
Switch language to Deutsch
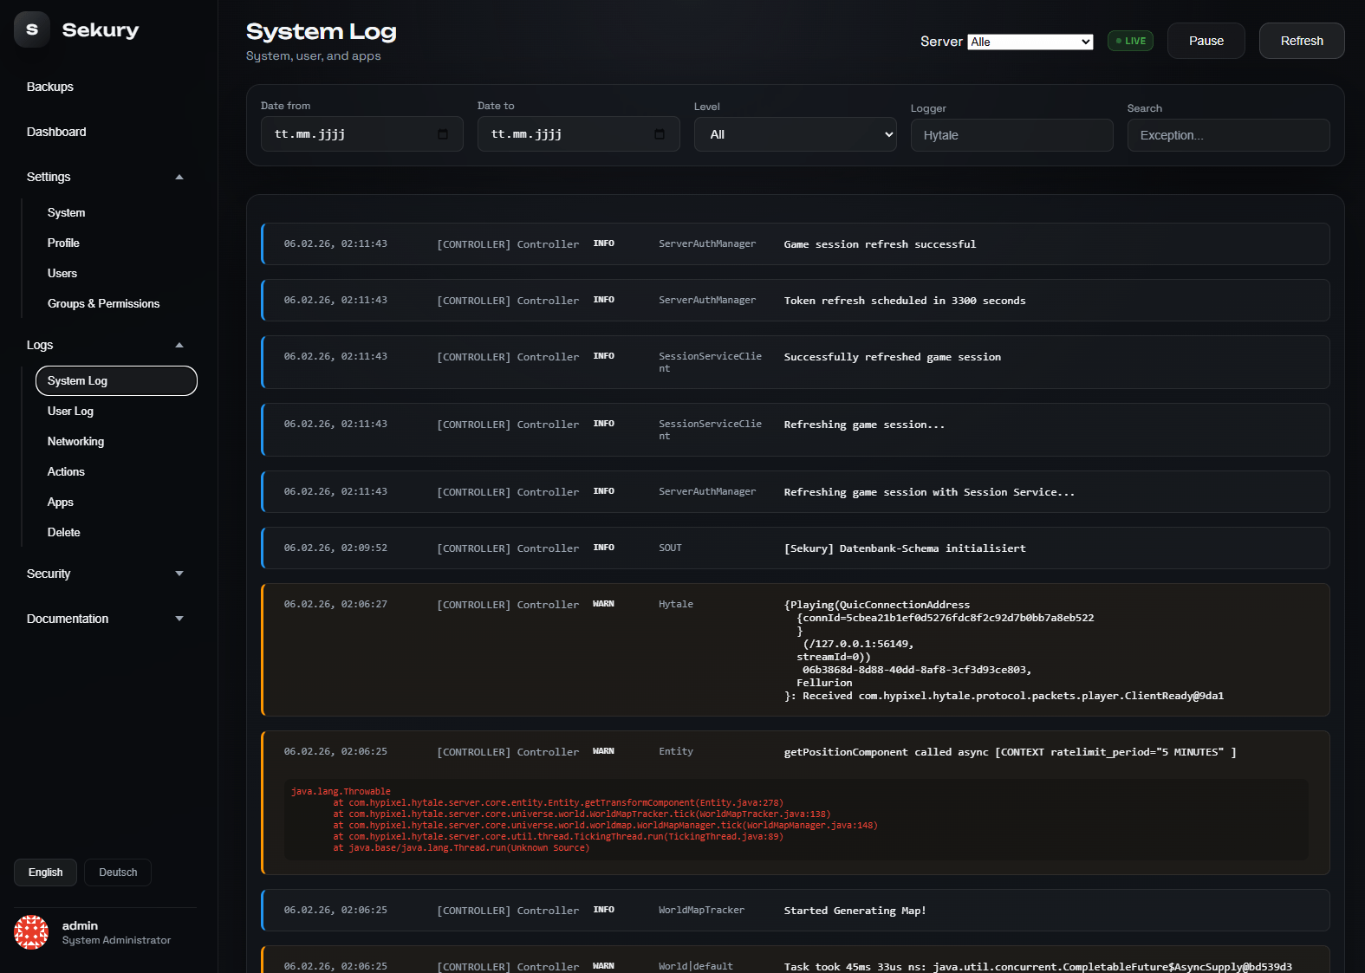(118, 872)
